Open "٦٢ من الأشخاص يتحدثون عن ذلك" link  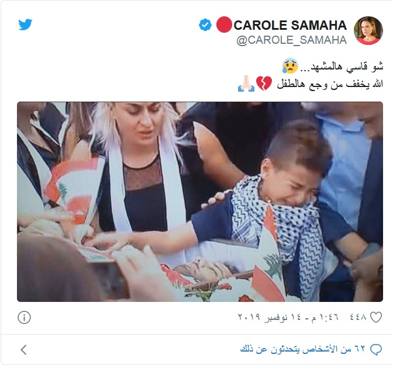point(302,349)
